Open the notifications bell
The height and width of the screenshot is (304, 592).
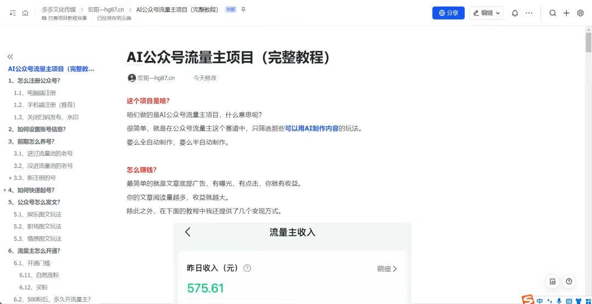point(515,13)
